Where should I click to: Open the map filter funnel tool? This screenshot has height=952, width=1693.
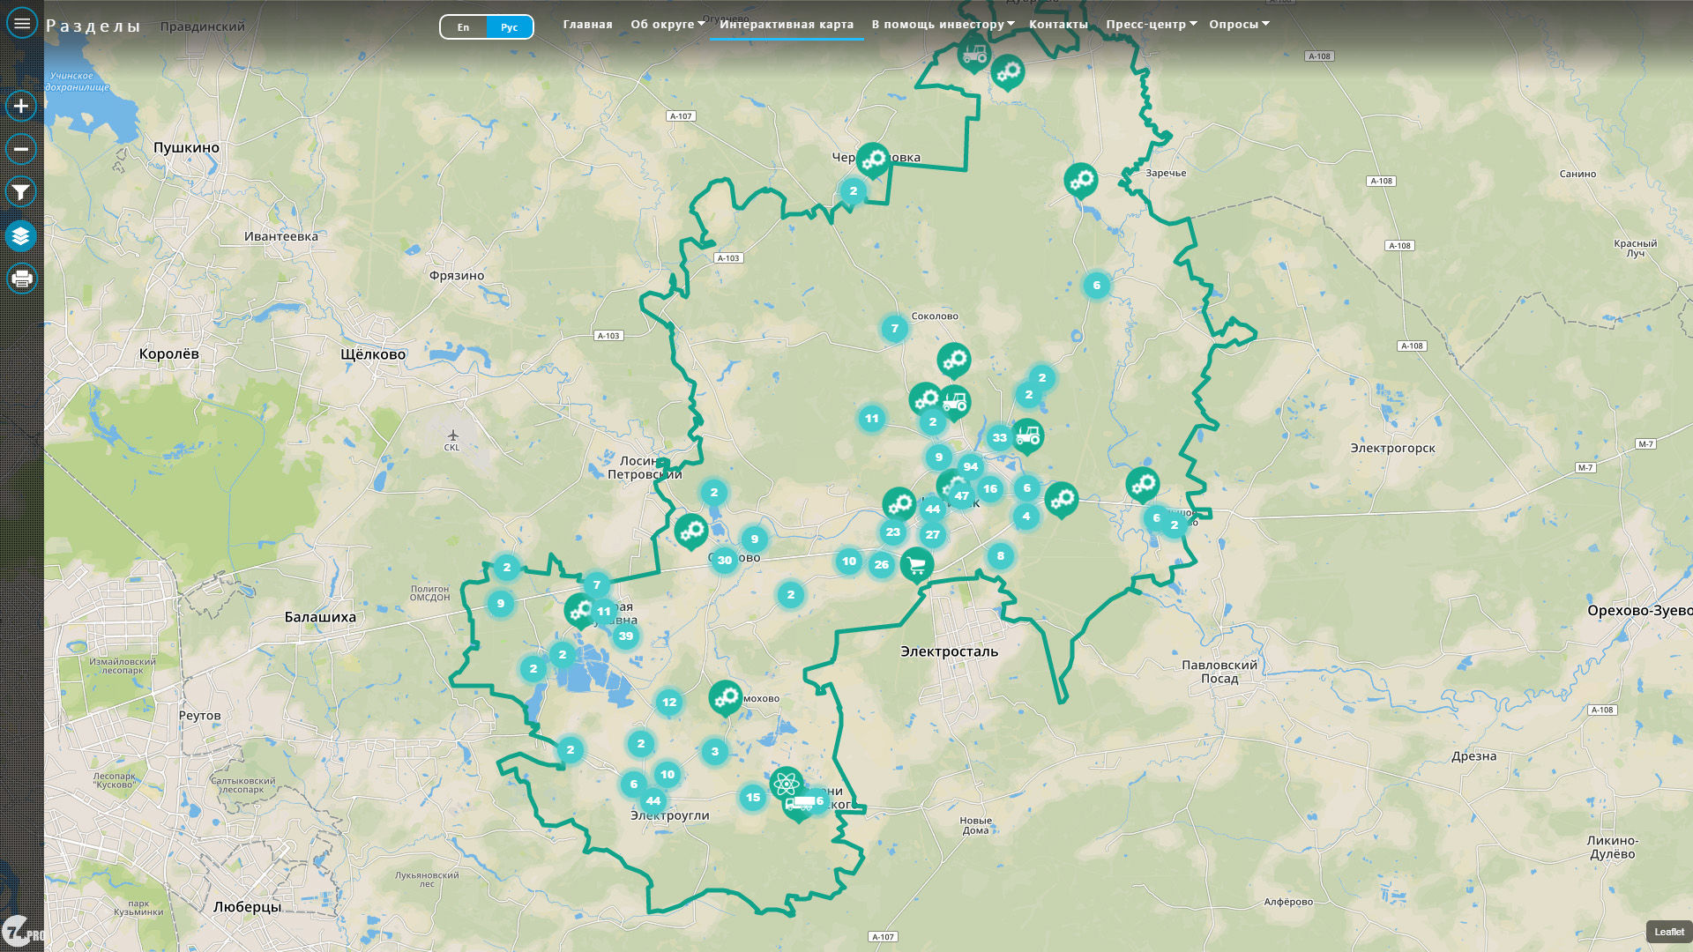click(x=21, y=192)
